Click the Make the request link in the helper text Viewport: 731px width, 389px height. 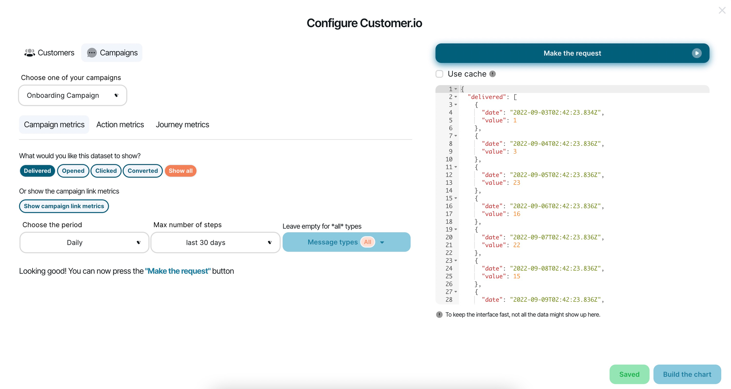click(x=178, y=271)
